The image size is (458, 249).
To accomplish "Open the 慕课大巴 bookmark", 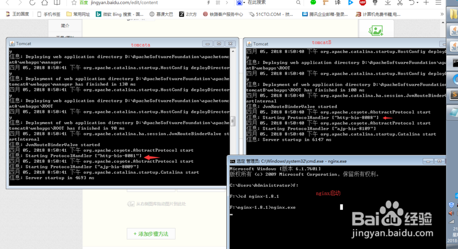I will [161, 14].
